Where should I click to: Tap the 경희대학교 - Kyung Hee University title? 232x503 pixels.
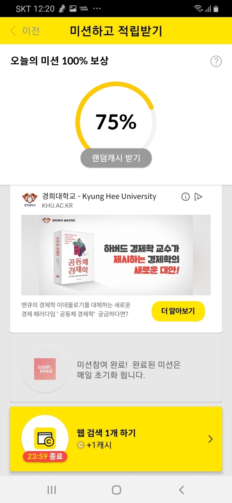pos(99,196)
